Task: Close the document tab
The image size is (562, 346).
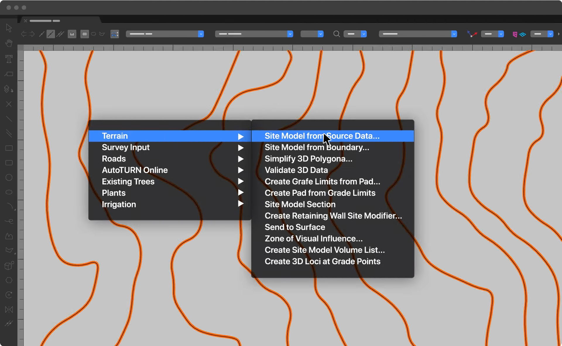Action: click(25, 21)
